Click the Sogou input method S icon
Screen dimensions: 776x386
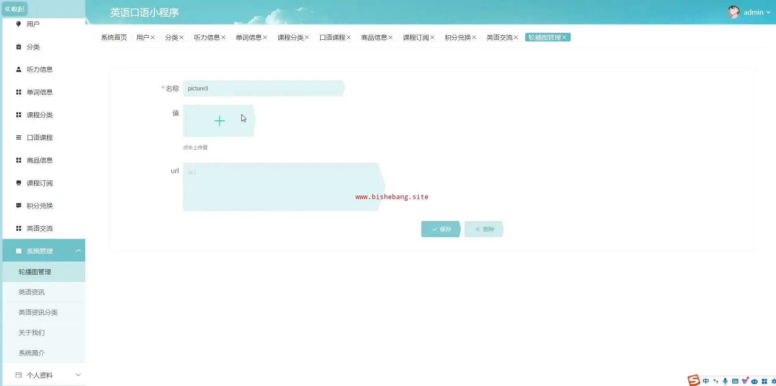click(x=694, y=380)
